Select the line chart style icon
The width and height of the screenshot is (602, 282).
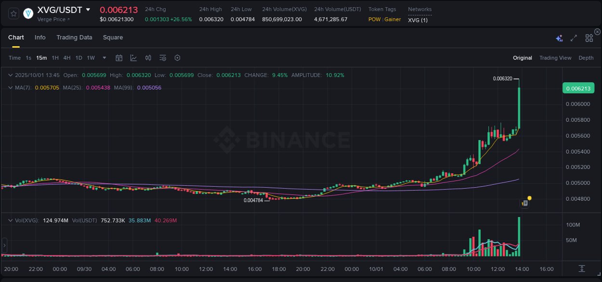coord(133,58)
